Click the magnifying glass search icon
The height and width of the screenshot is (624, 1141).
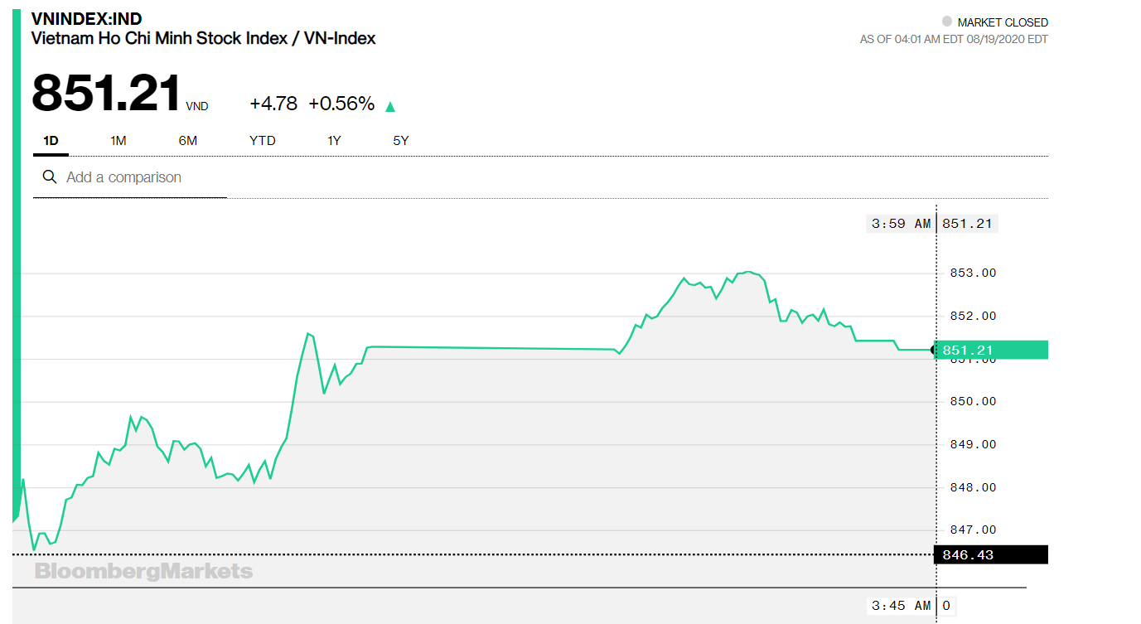(50, 177)
